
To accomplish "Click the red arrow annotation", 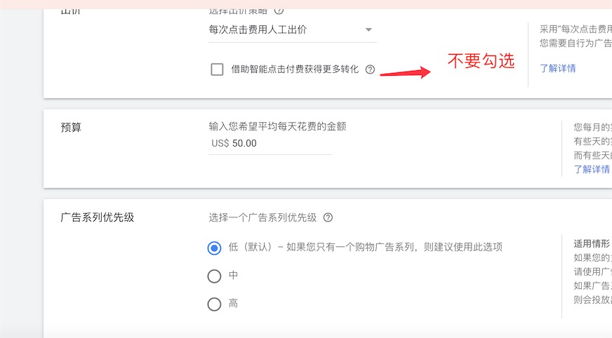I will coord(405,72).
